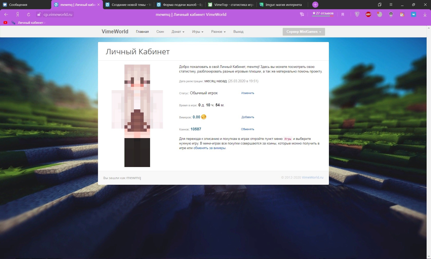This screenshot has width=431, height=259.
Task: Click the coins value 10587
Action: pos(196,129)
